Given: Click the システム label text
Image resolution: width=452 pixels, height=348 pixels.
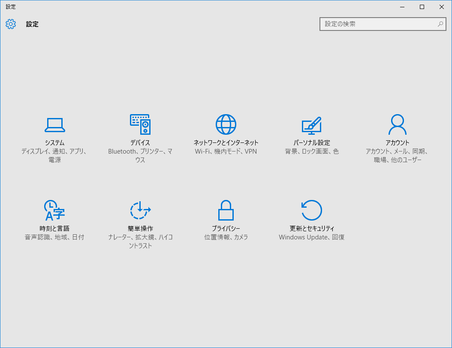Looking at the screenshot, I should [x=55, y=142].
